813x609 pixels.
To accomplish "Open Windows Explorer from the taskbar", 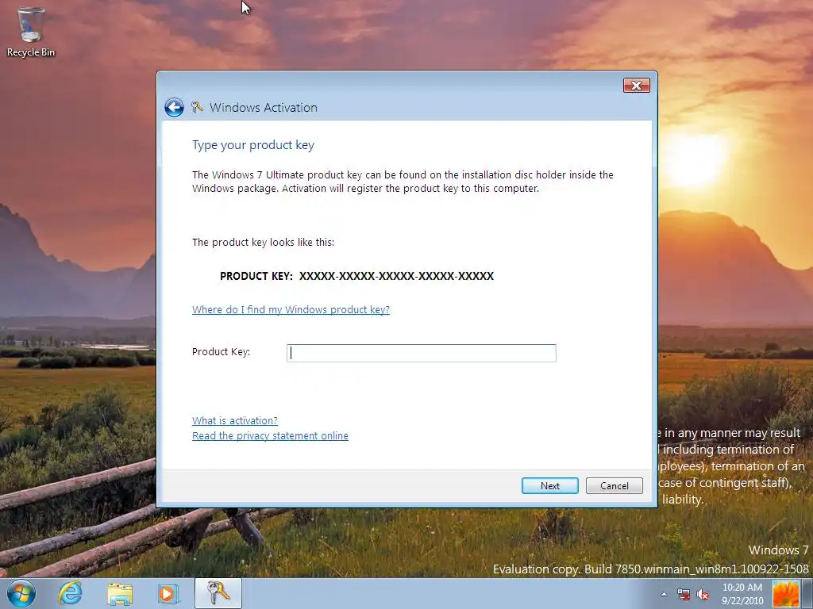I will click(x=120, y=594).
